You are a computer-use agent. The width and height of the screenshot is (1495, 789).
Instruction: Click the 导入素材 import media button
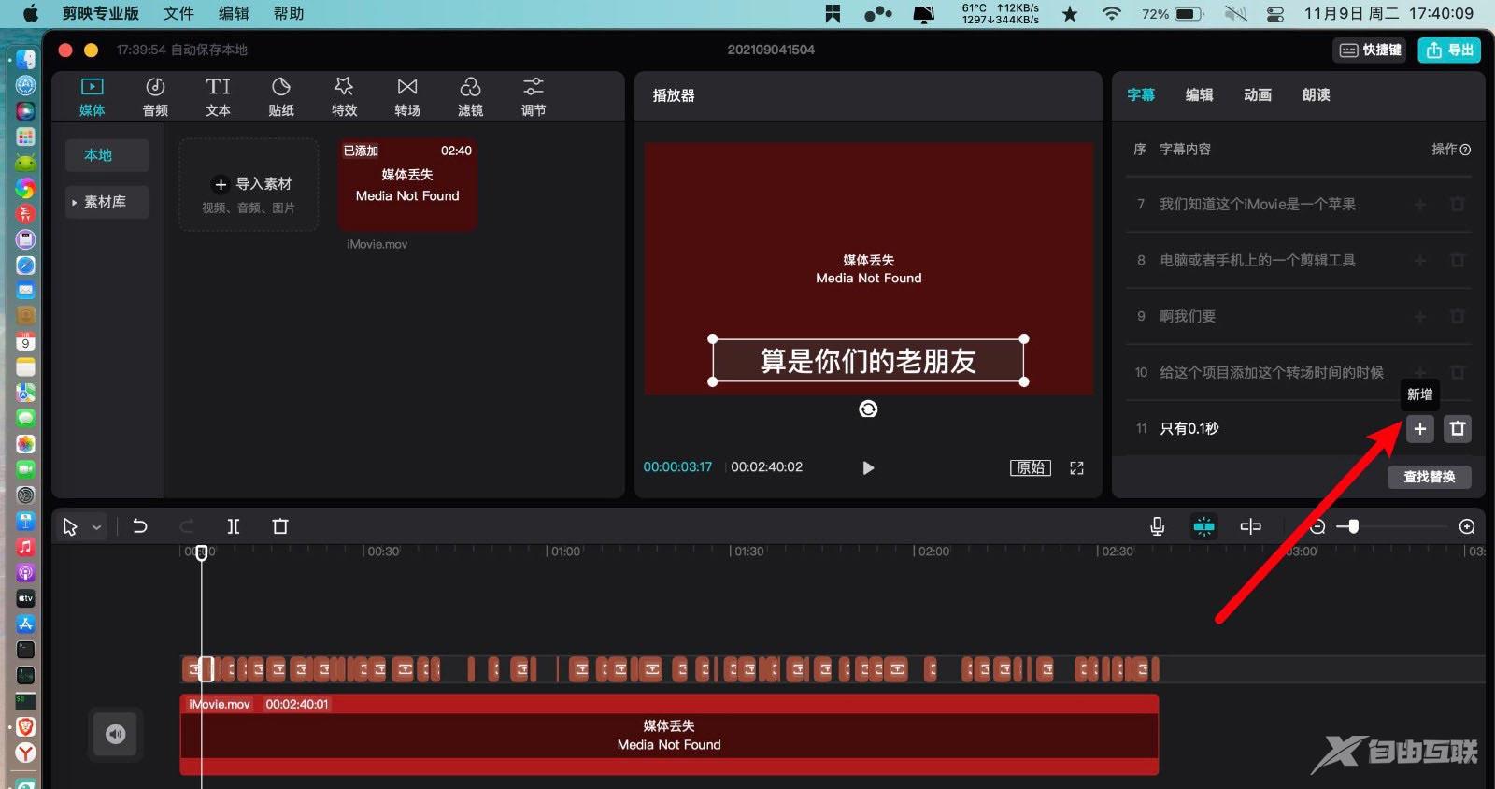249,184
